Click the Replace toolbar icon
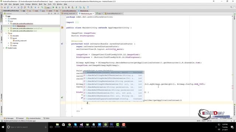The width and height of the screenshot is (236, 132). [x=31, y=7]
